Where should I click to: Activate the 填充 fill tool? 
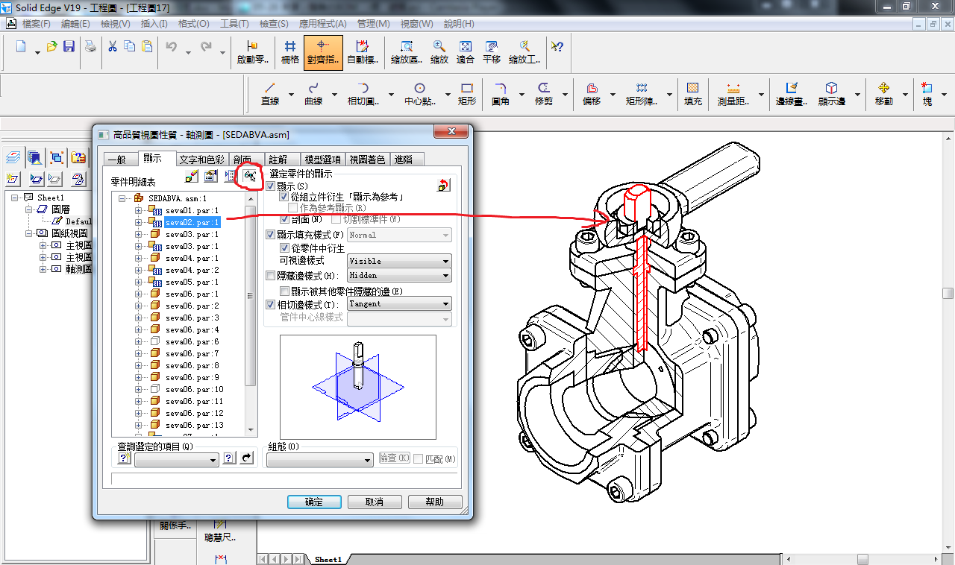click(x=692, y=94)
